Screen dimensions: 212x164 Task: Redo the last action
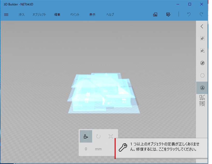click(201, 14)
